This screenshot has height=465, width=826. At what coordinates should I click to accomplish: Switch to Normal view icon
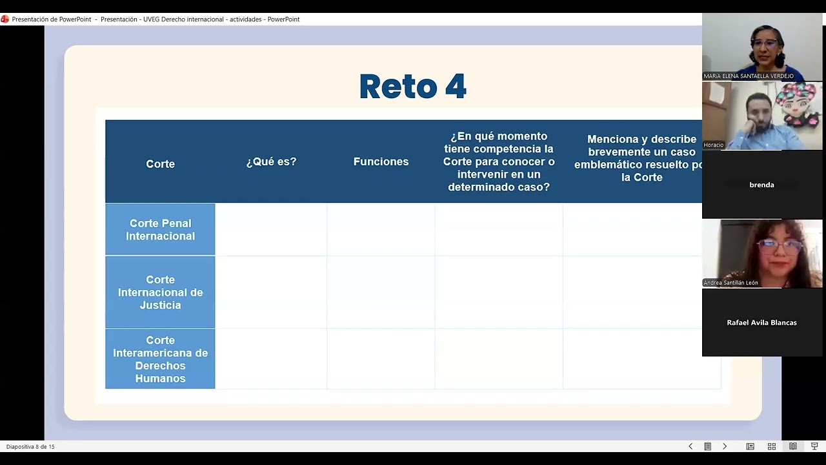pos(750,446)
